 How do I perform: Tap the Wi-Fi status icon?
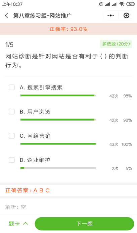[122, 4]
